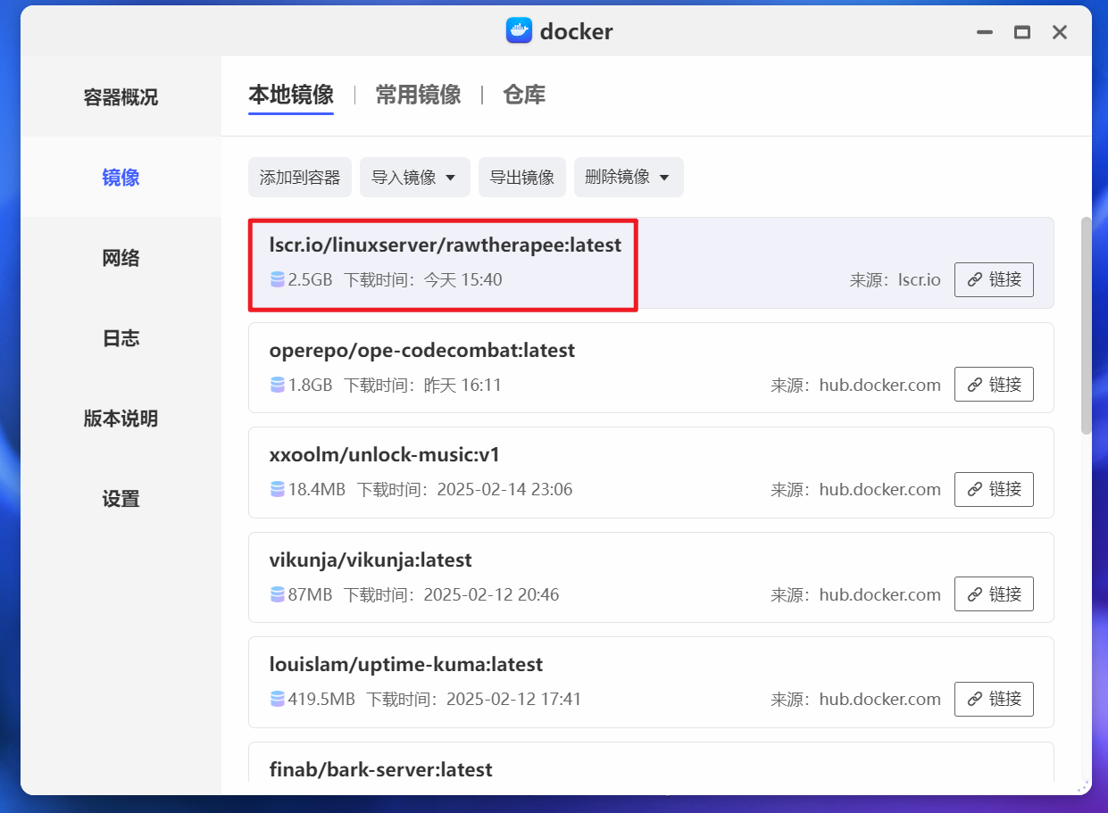Image resolution: width=1108 pixels, height=813 pixels.
Task: Open 网络 in sidebar
Action: (121, 258)
